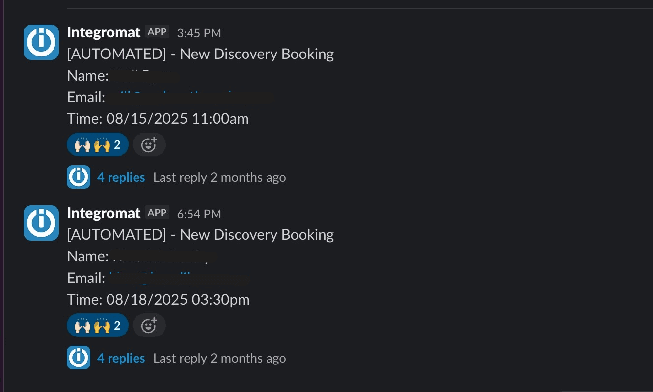Click the APP badge on the 3:45 PM message
The image size is (653, 392).
coord(157,32)
